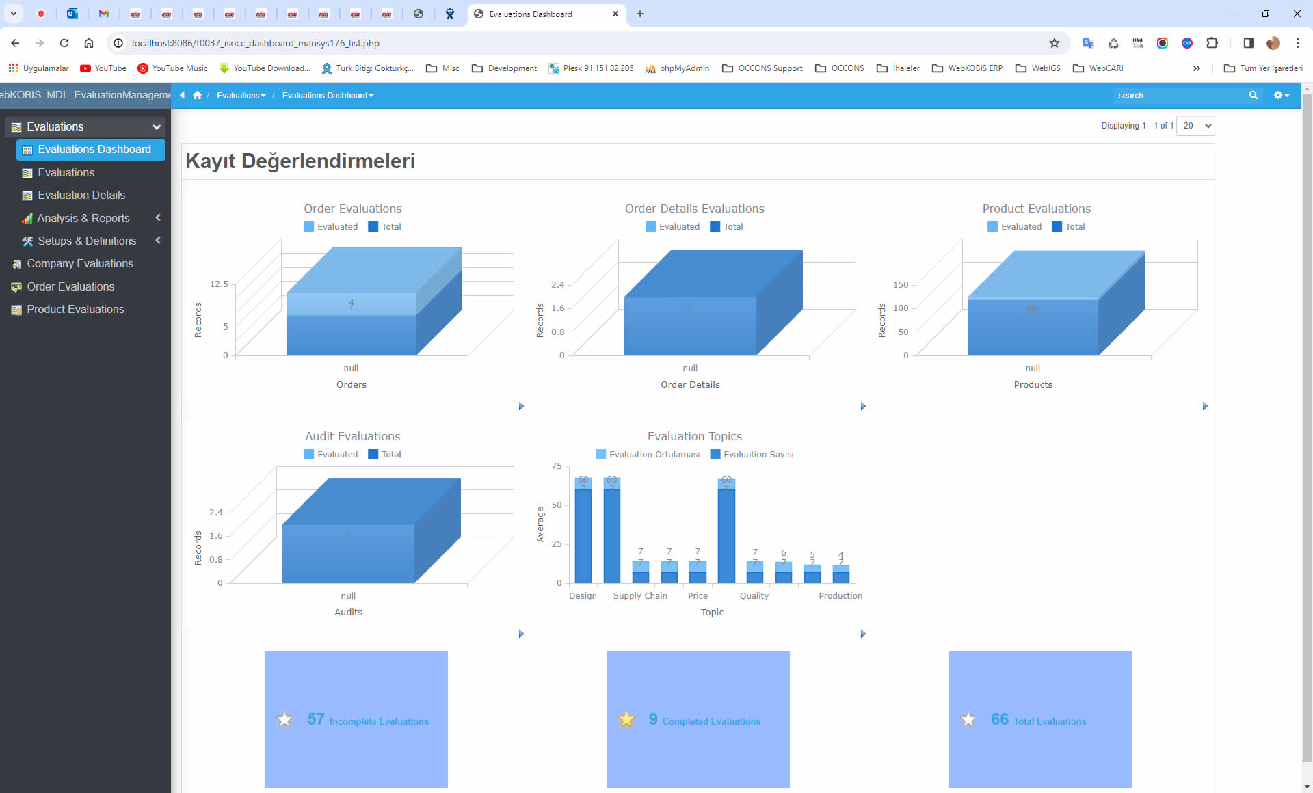The image size is (1313, 793).
Task: Click the star icon beside Total Evaluations
Action: tap(968, 720)
